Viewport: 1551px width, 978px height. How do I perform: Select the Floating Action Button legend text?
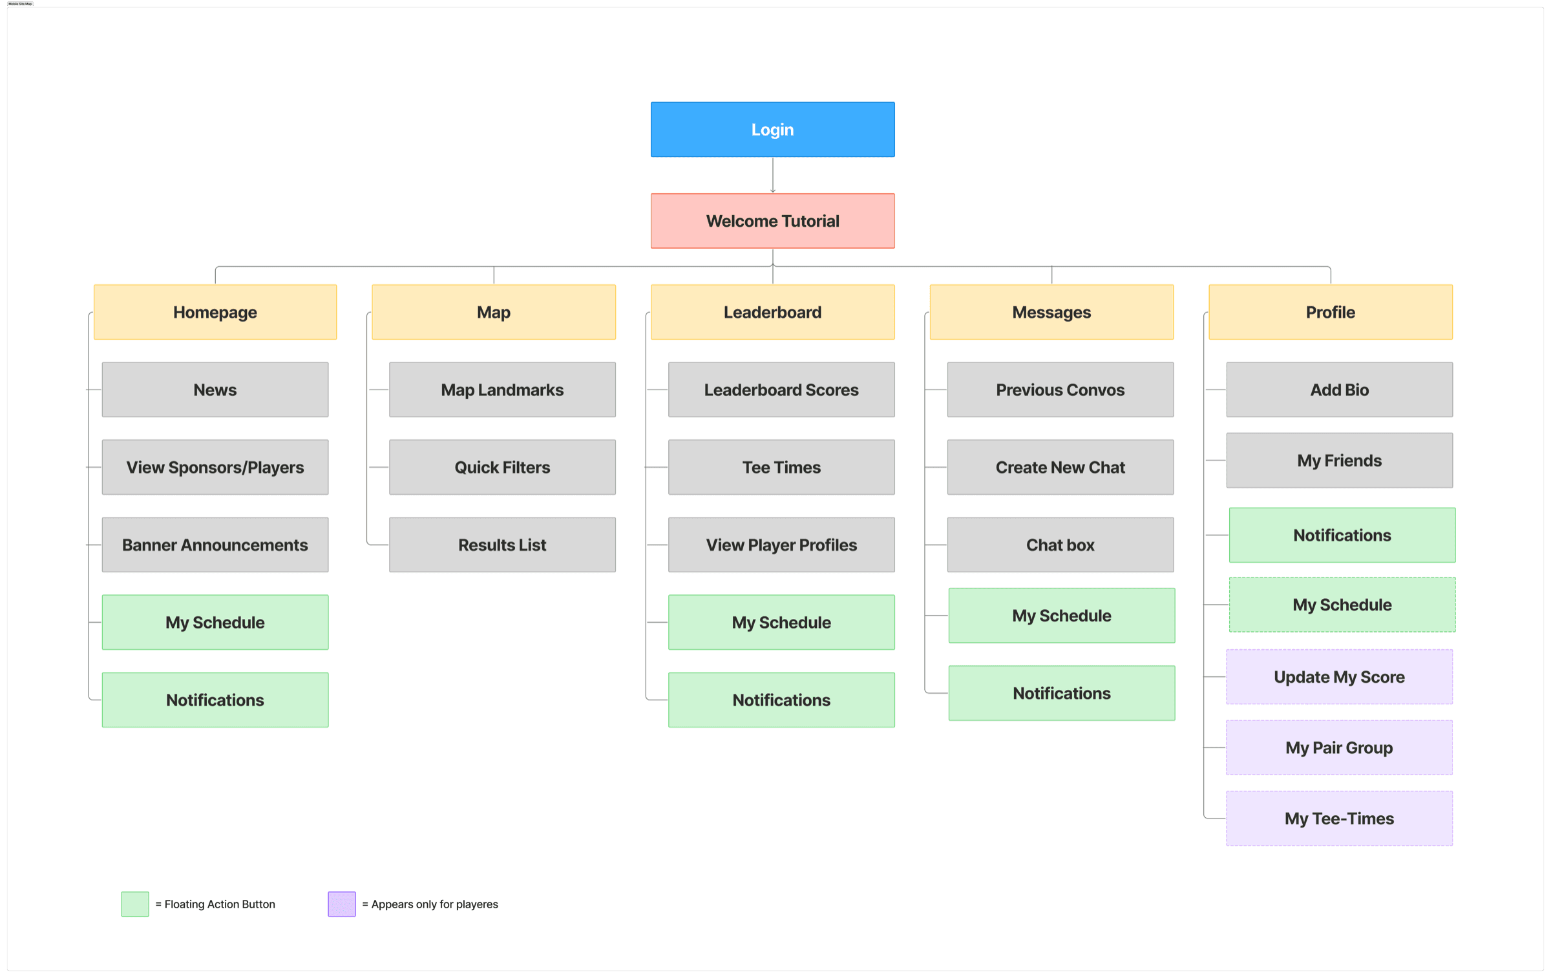click(215, 904)
